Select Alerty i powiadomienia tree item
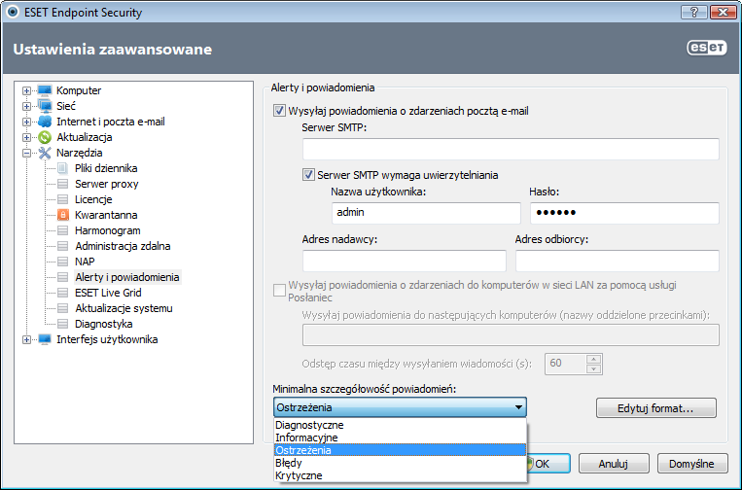This screenshot has width=742, height=490. tap(127, 277)
